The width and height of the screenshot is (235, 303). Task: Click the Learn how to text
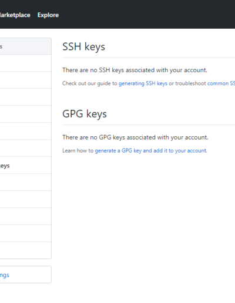[78, 150]
